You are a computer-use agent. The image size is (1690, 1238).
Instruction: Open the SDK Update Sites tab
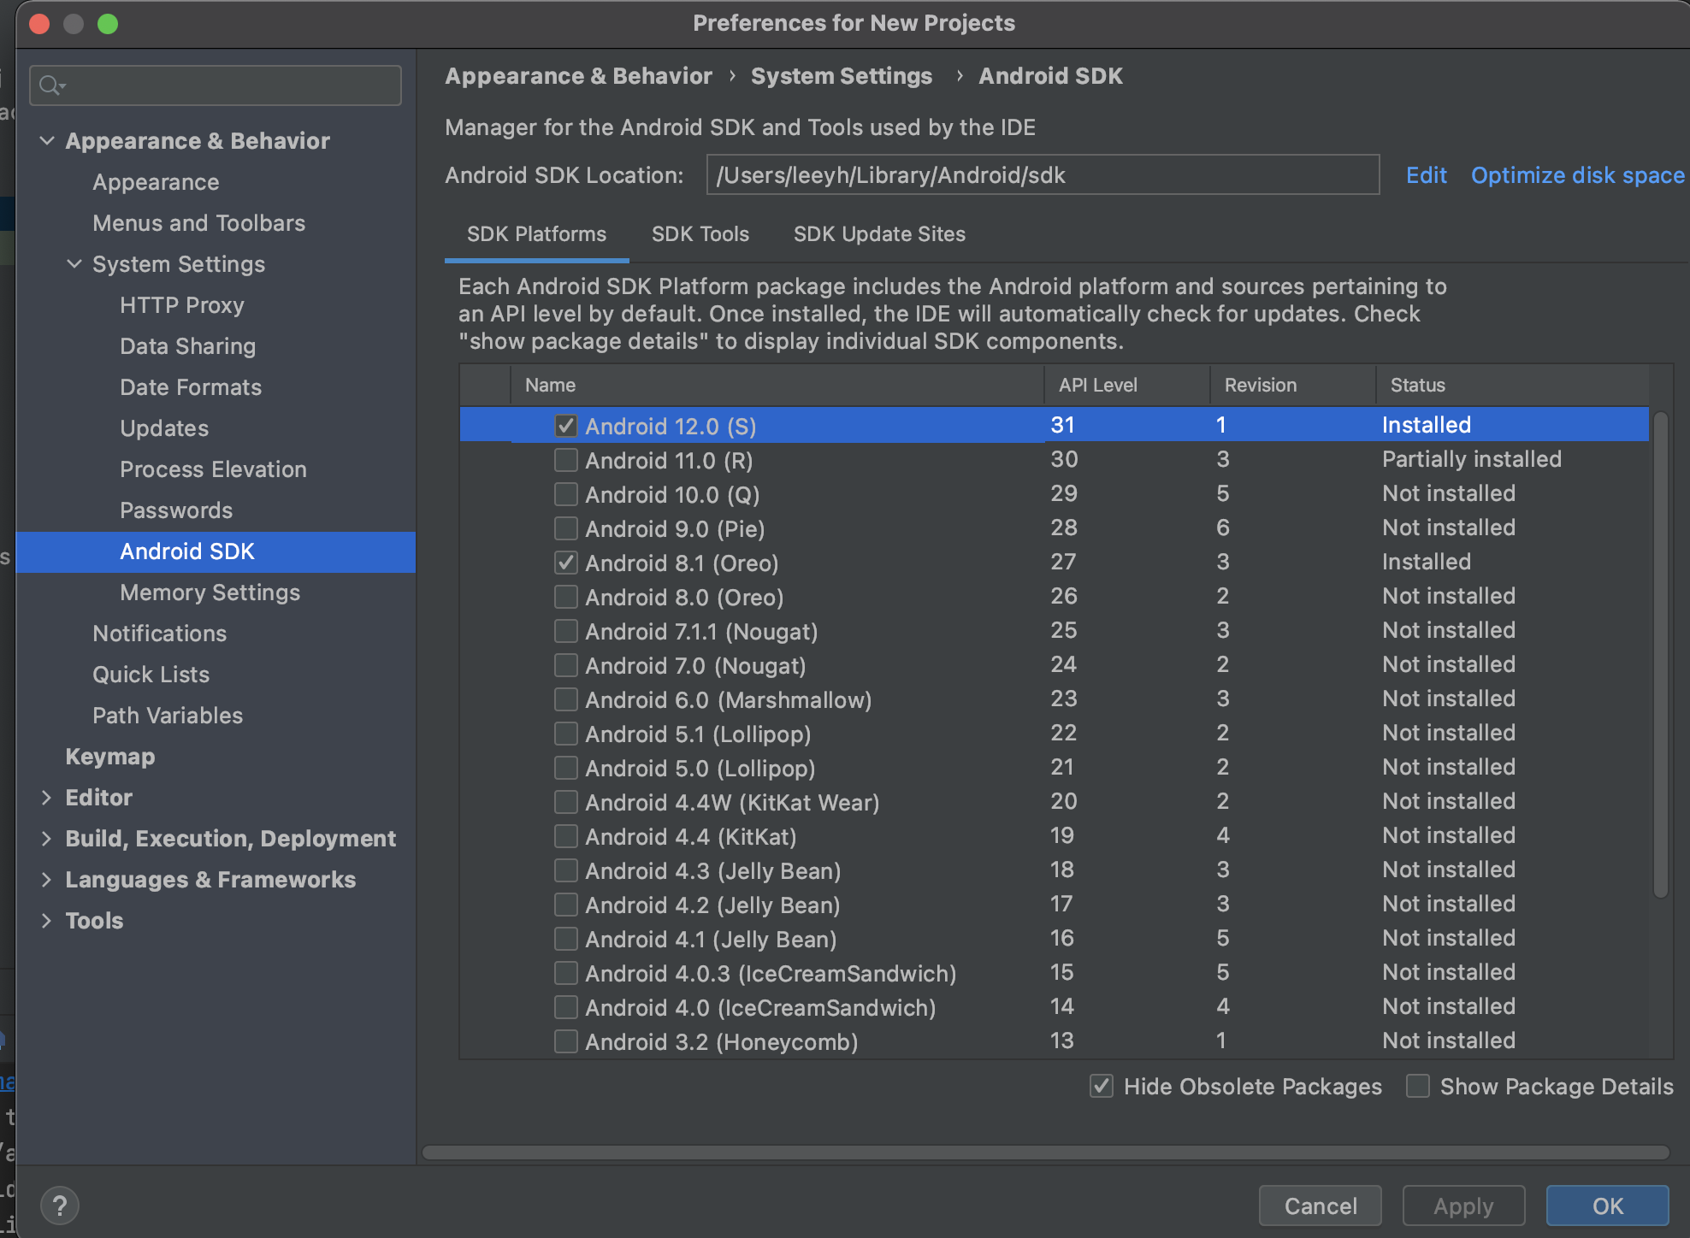pyautogui.click(x=878, y=234)
